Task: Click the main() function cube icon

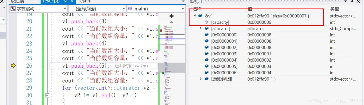Action: (x=131, y=9)
